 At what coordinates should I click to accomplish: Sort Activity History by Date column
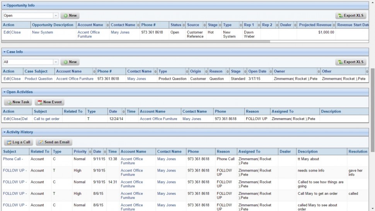point(105,152)
